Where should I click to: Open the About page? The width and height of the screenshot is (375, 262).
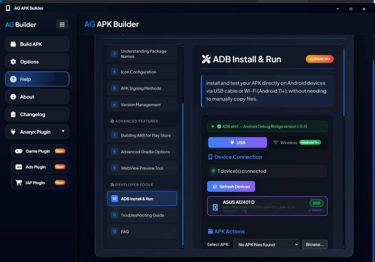(x=37, y=97)
